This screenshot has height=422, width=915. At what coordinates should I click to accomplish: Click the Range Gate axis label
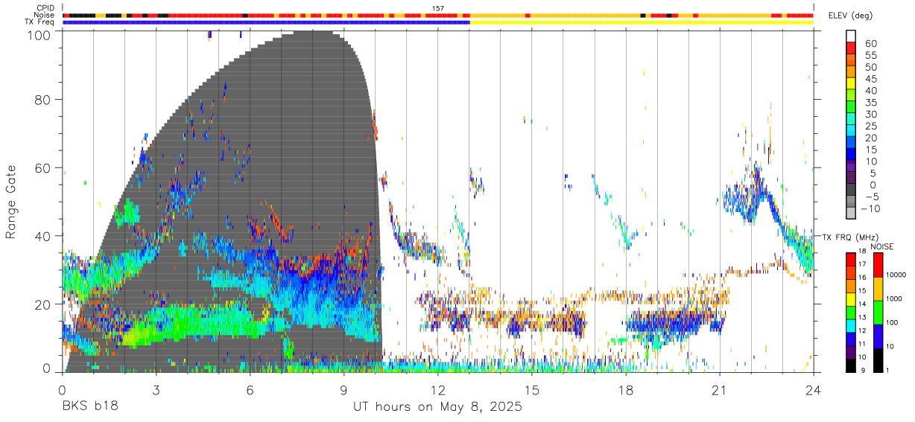click(11, 201)
